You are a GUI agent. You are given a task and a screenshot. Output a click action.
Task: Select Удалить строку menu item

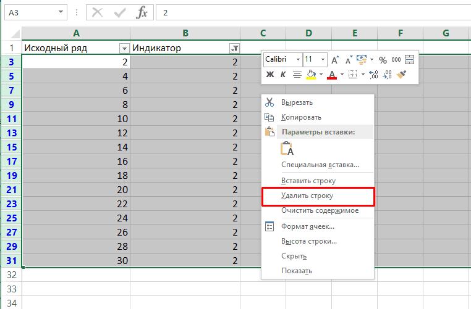pyautogui.click(x=318, y=196)
